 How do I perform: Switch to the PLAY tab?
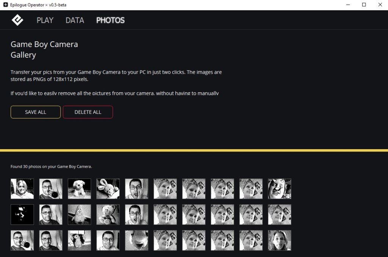tap(45, 20)
